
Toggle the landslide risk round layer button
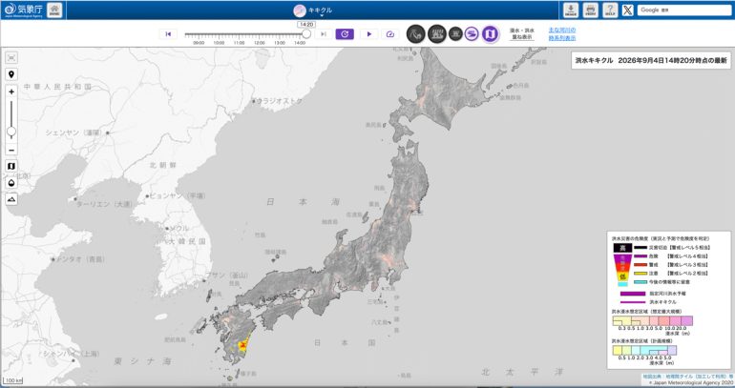[x=416, y=33]
